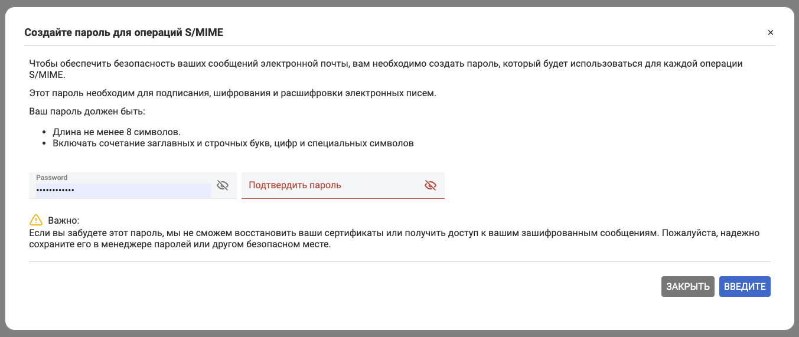
Task: Show the Password field's hidden characters
Action: pos(223,185)
